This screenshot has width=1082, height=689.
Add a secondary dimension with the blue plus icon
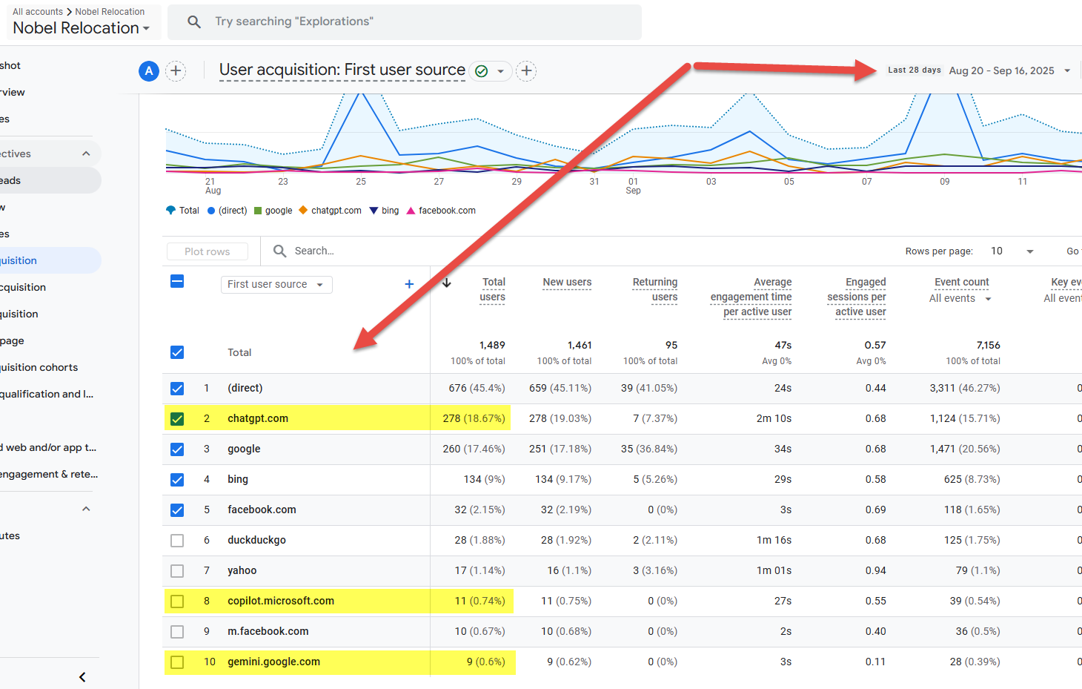tap(409, 284)
